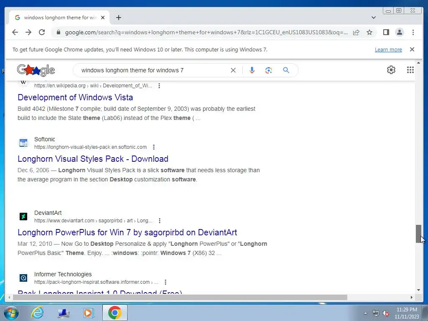Go back to the previous page

coord(15,32)
